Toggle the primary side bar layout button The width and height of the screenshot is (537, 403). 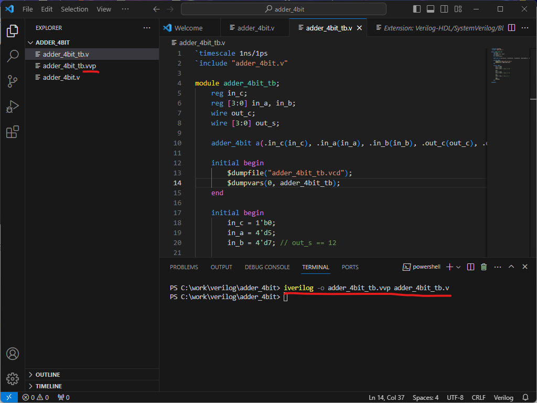tap(417, 9)
